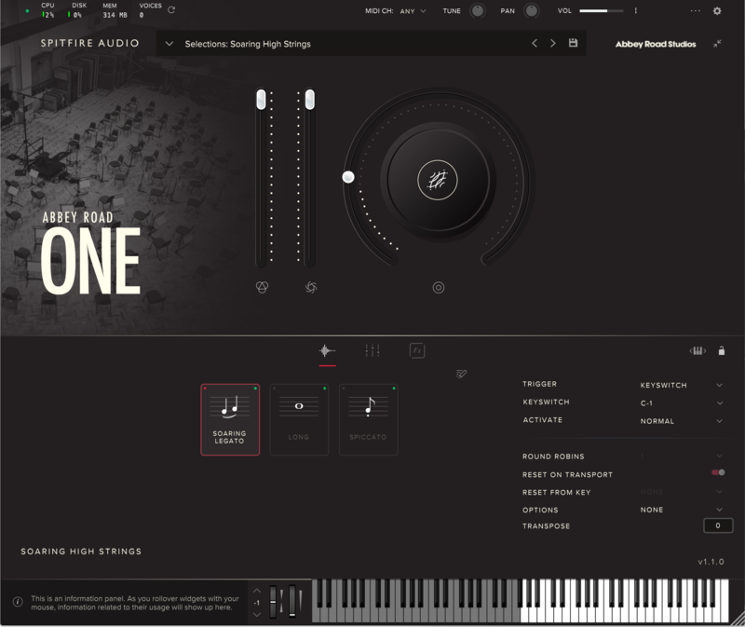Click the Vol slider
The height and width of the screenshot is (627, 745).
[x=601, y=10]
